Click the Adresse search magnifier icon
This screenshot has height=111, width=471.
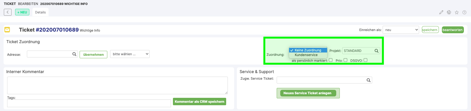tap(74, 54)
